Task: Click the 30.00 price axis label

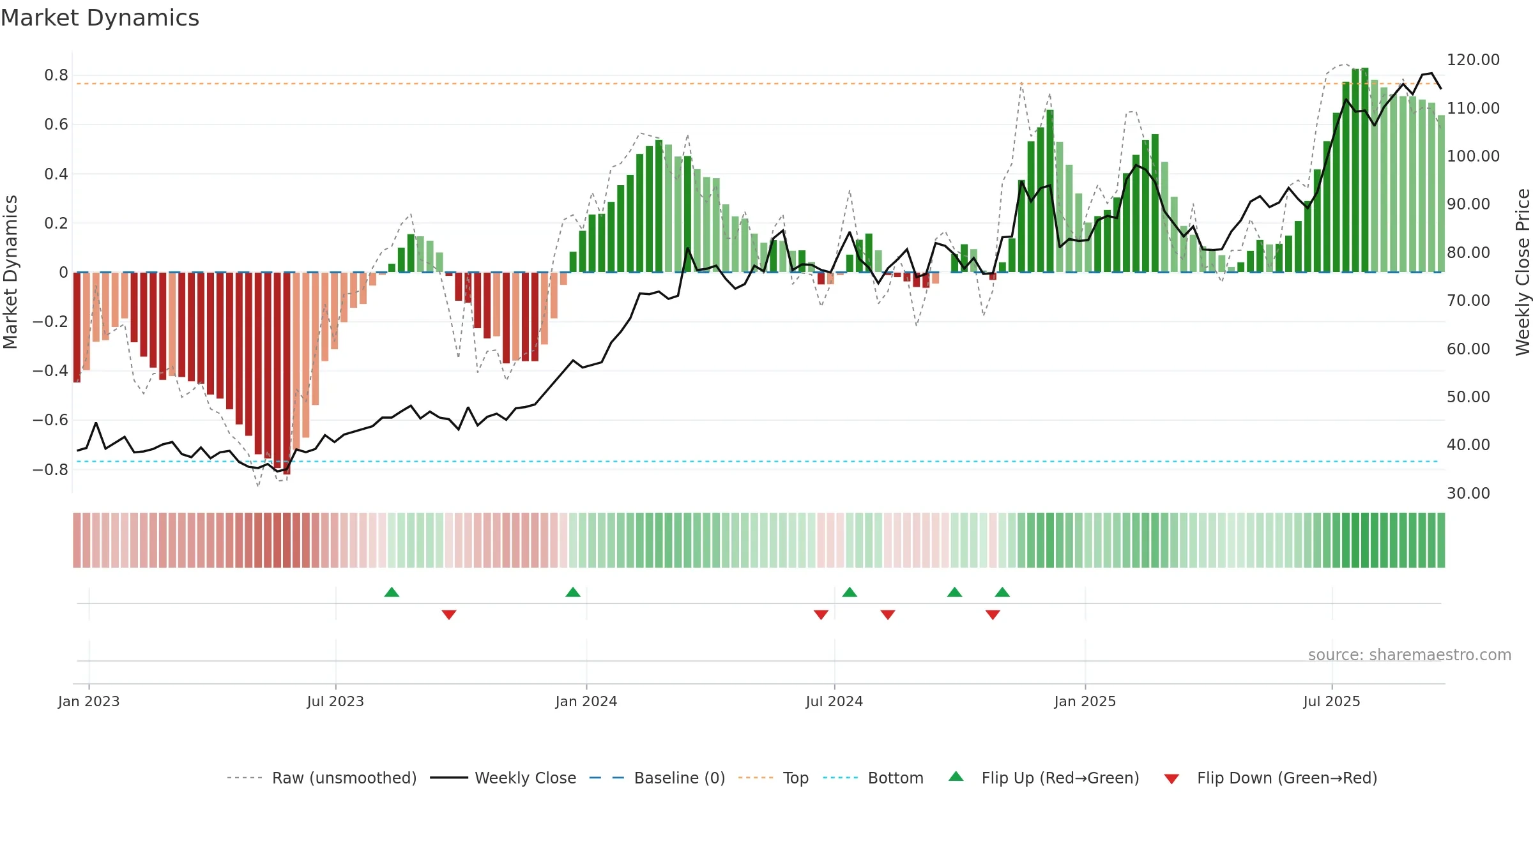Action: [x=1468, y=493]
